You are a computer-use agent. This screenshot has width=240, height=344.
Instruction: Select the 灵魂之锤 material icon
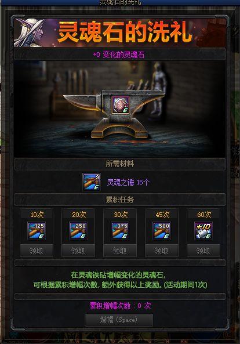[x=92, y=182]
